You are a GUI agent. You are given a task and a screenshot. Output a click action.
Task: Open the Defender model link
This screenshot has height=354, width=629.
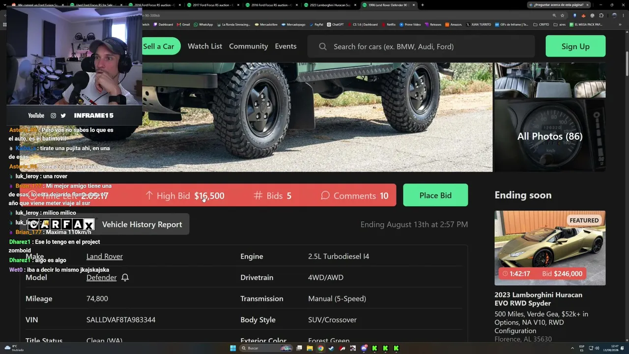point(101,277)
